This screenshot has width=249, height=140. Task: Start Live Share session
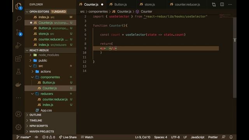[x=68, y=137]
